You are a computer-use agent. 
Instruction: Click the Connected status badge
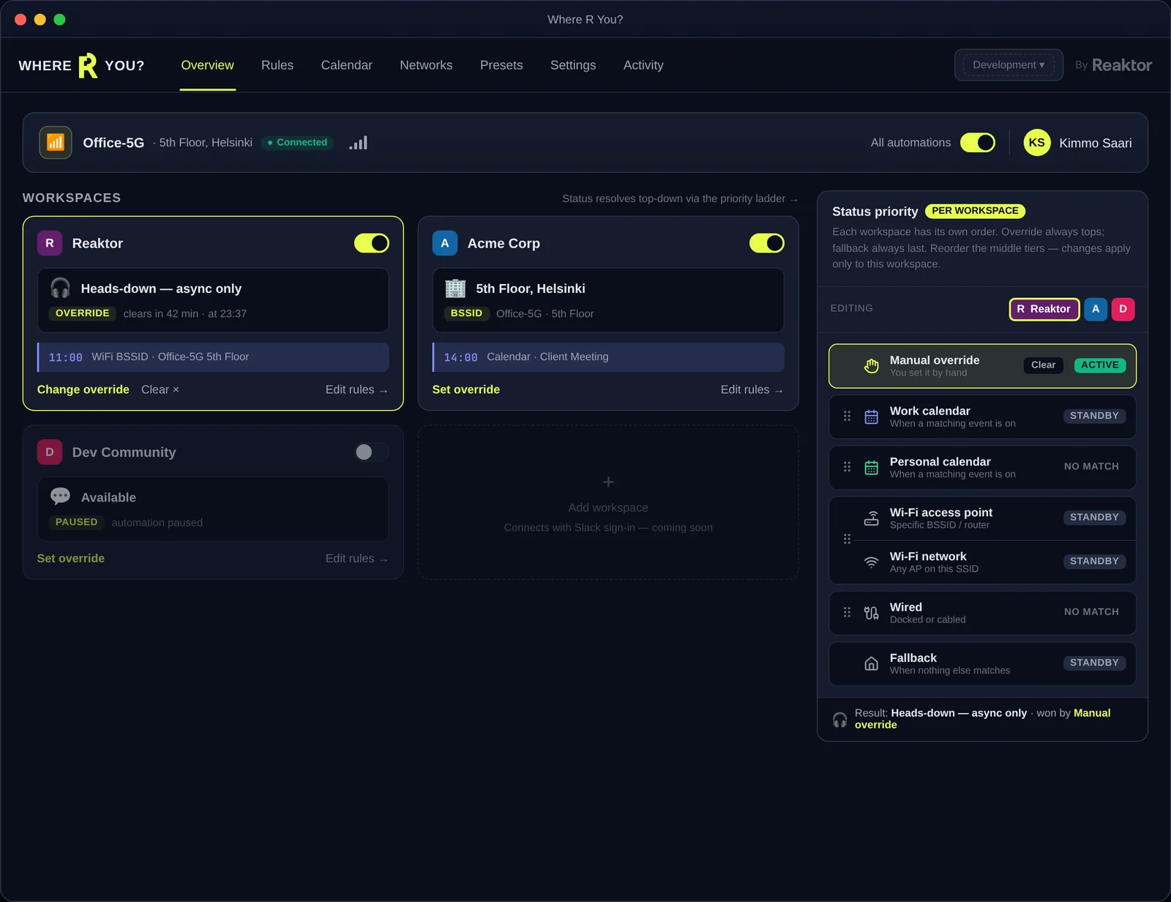(297, 143)
